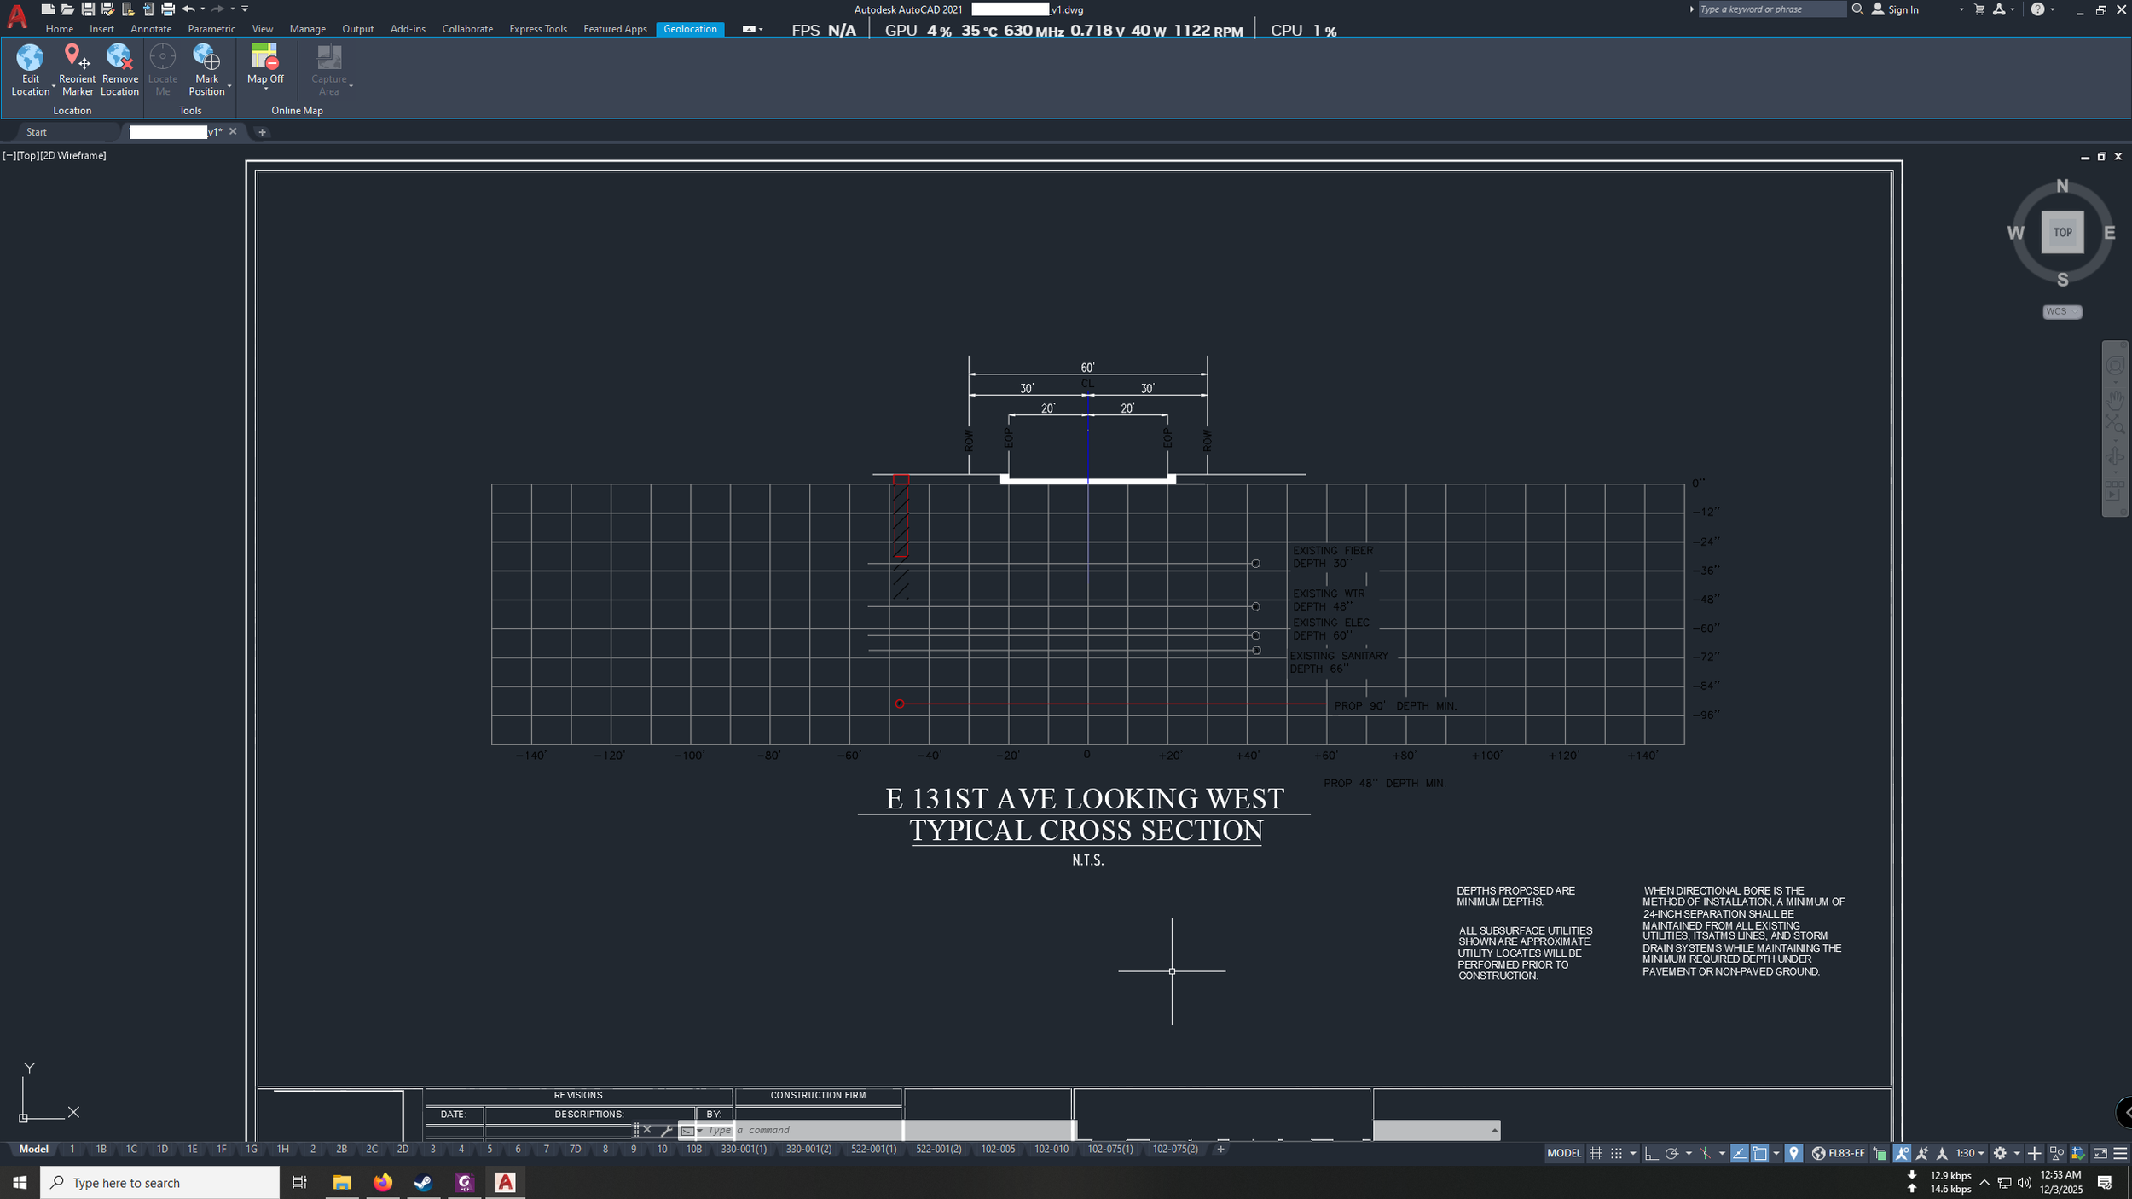Click the Edit Location globe icon
This screenshot has height=1199, width=2132.
(30, 58)
